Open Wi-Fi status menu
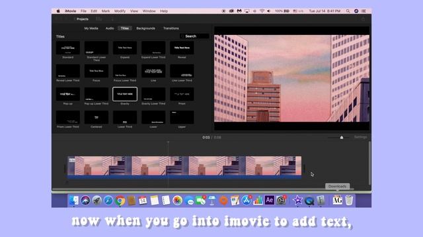This screenshot has height=237, width=423. (262, 11)
